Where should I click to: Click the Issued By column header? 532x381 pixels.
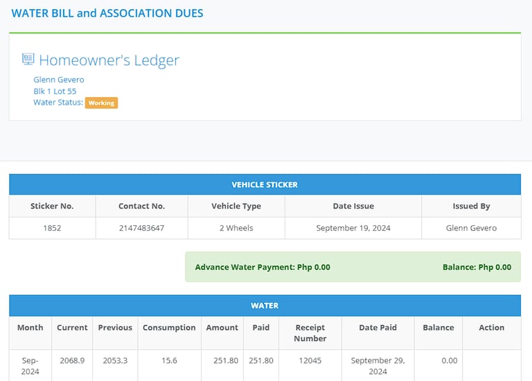point(471,206)
